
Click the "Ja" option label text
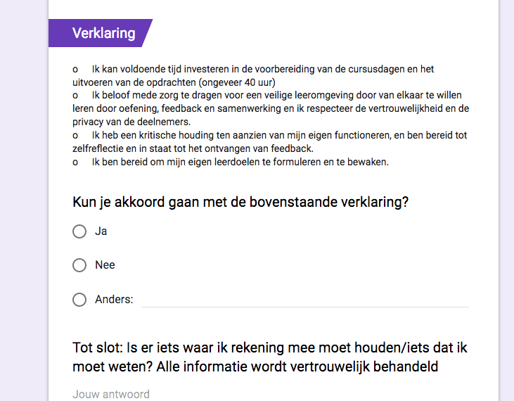click(x=101, y=231)
